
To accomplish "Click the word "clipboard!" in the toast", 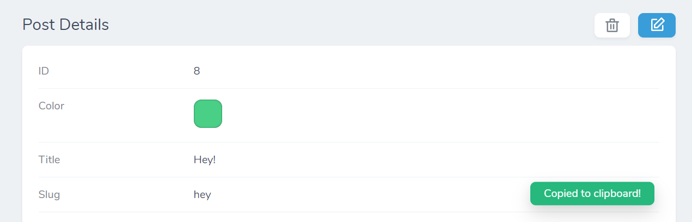I will (617, 194).
